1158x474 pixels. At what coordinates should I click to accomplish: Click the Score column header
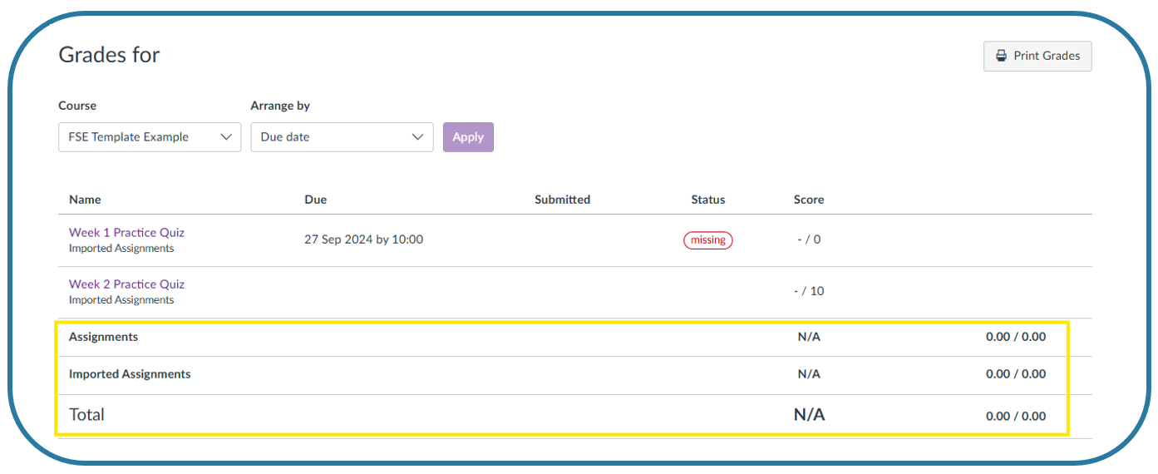[808, 200]
